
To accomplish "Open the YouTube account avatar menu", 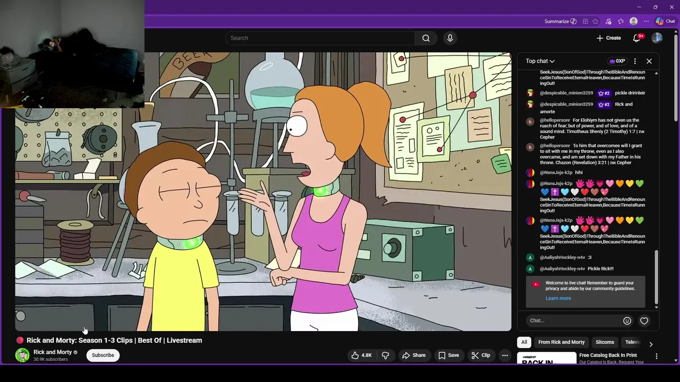I will (657, 38).
